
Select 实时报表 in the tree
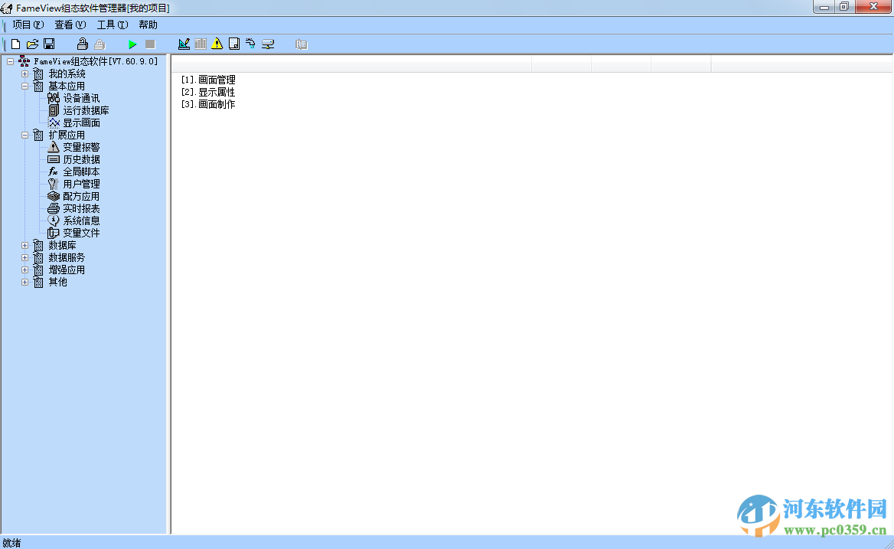coord(81,209)
